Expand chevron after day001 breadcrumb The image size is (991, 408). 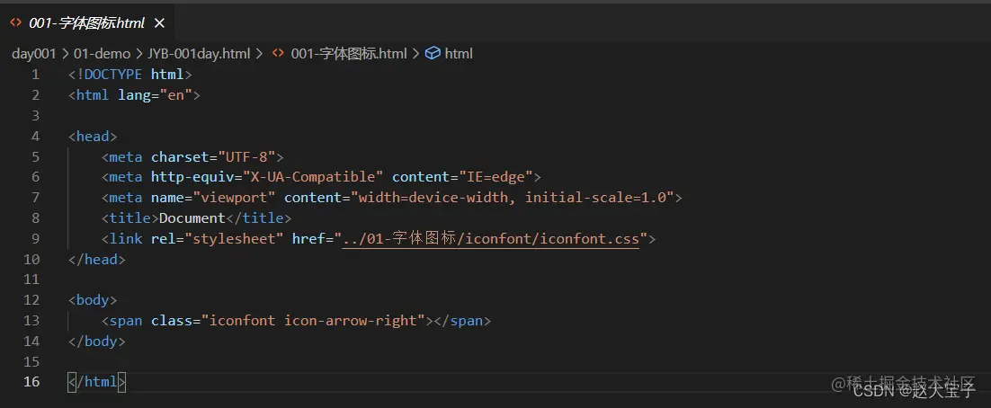click(65, 54)
